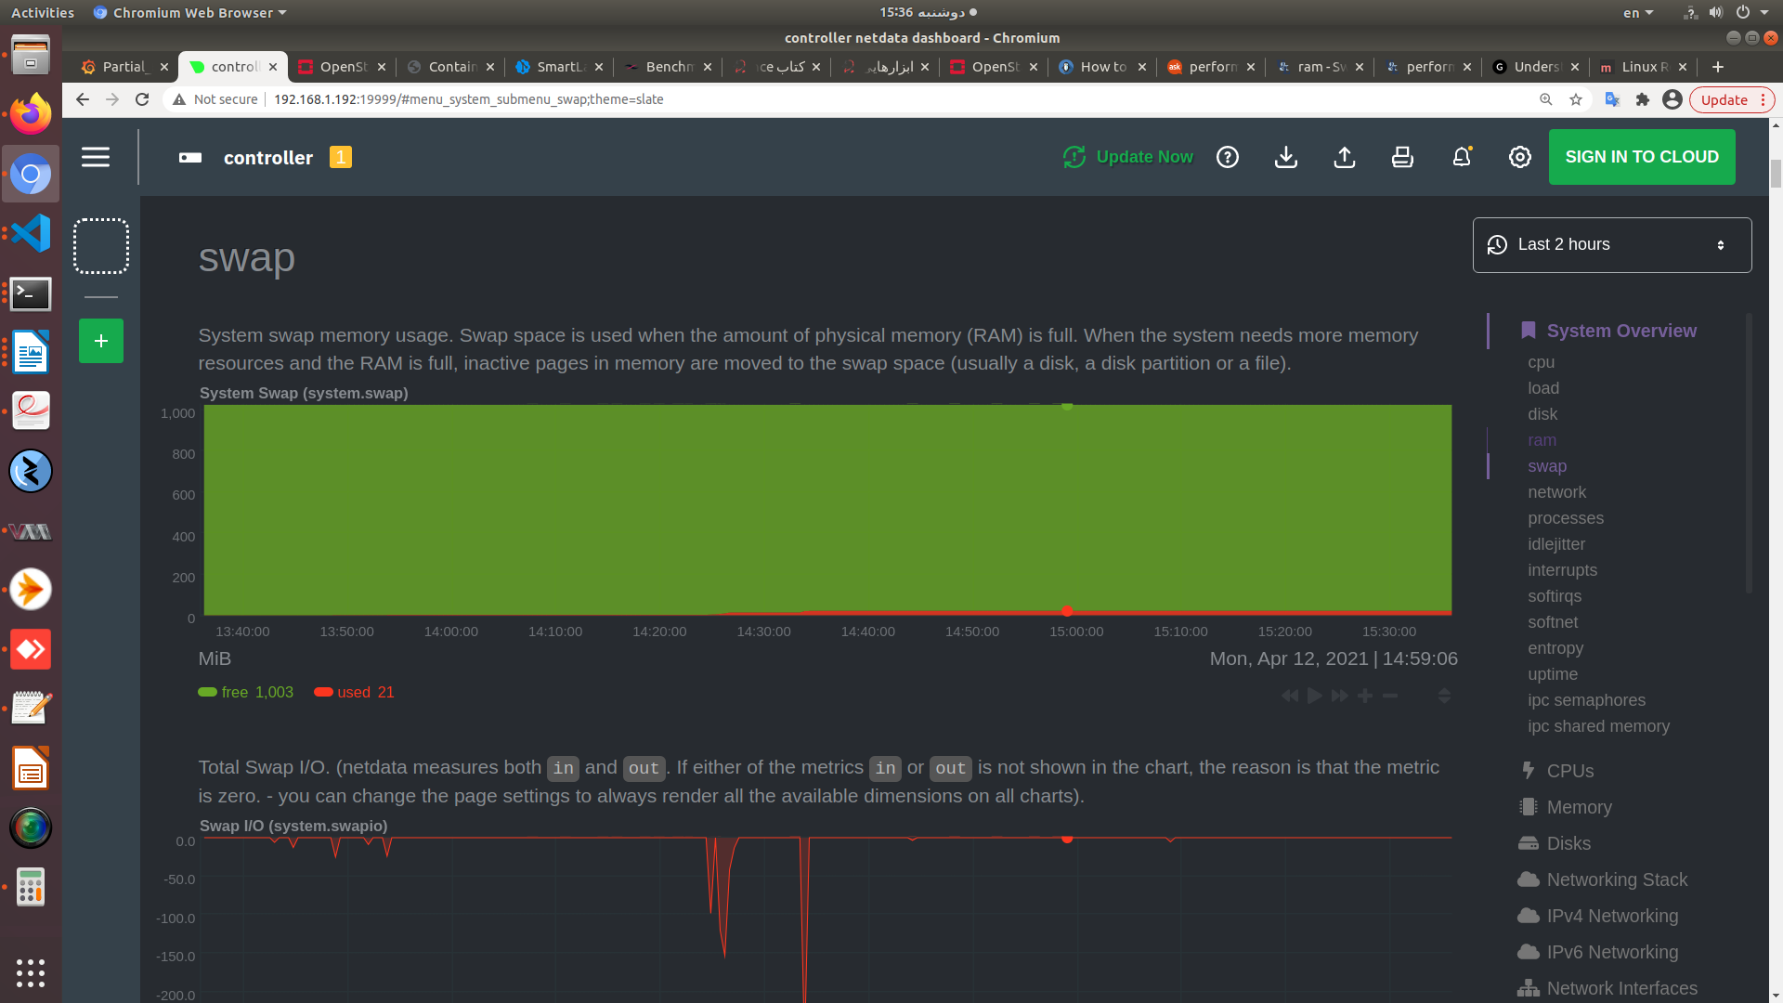Open the netdata hamburger menu
The image size is (1783, 1003).
[x=96, y=157]
